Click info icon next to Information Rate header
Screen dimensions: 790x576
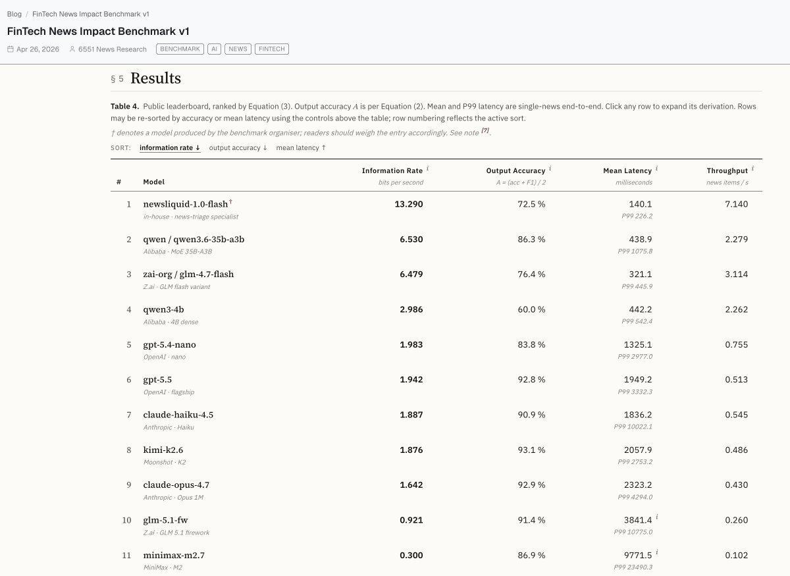point(428,169)
